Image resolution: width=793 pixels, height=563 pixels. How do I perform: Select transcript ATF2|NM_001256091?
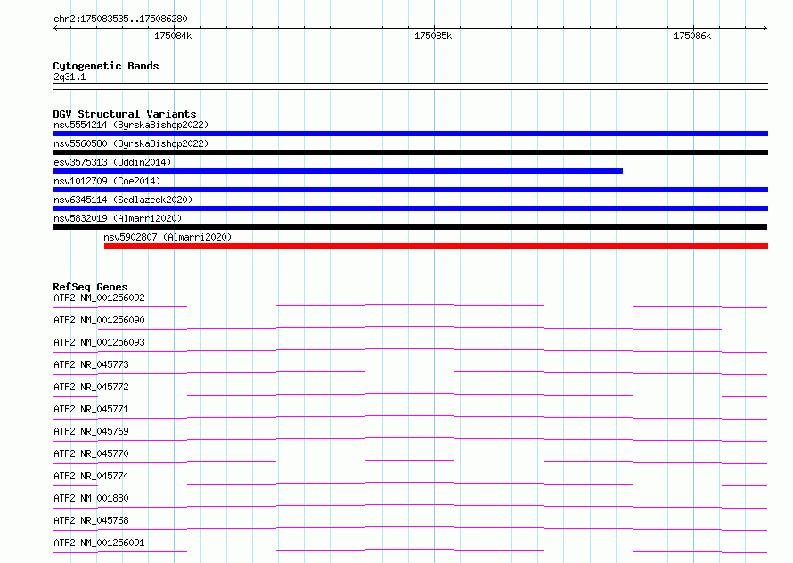[99, 543]
